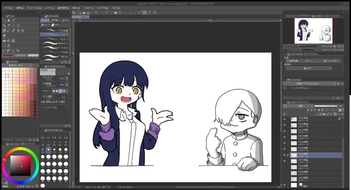Open the layer blending mode 通常 dropdown
Viewport: 351px width, 190px height.
[x=302, y=106]
